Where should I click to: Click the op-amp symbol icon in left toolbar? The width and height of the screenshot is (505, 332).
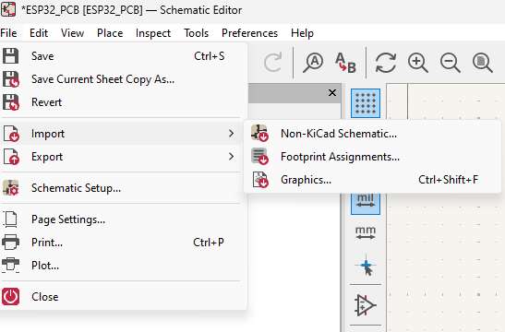pyautogui.click(x=366, y=304)
